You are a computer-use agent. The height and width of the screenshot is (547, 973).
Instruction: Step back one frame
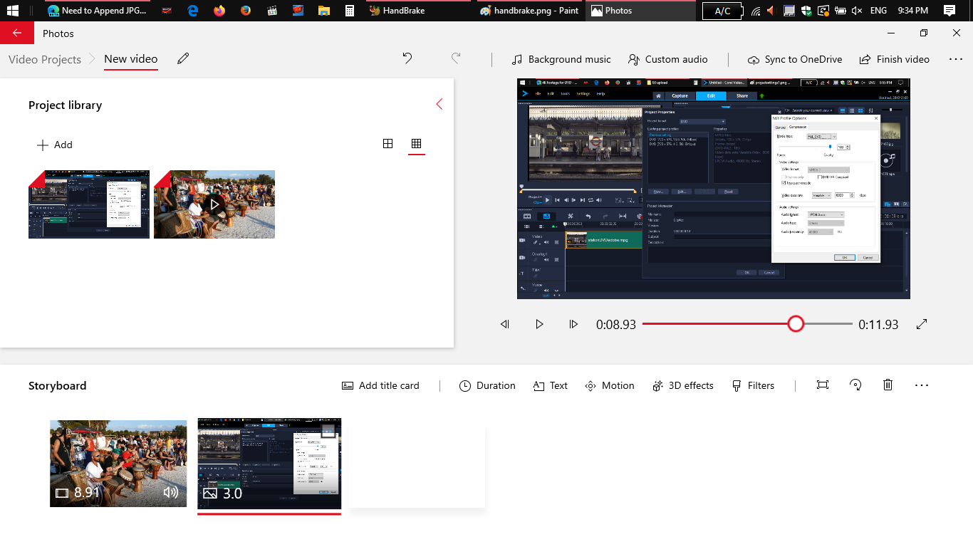pyautogui.click(x=505, y=324)
